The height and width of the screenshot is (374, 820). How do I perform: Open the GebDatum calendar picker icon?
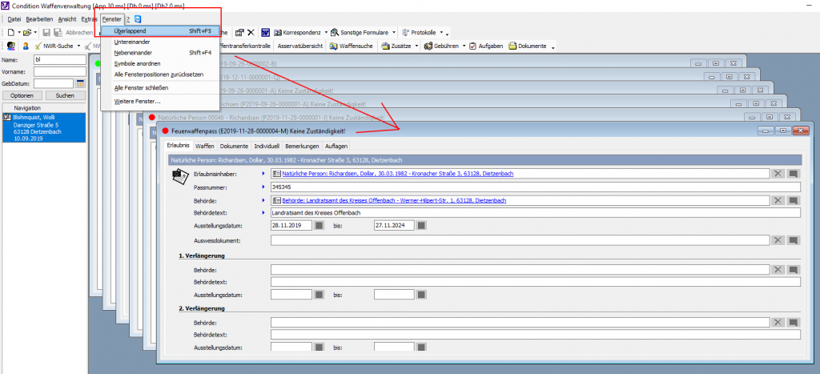tap(81, 82)
